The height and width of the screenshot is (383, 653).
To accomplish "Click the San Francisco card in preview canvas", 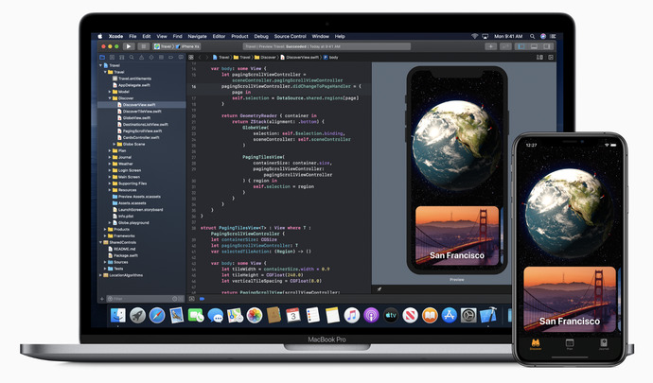I will [x=457, y=235].
